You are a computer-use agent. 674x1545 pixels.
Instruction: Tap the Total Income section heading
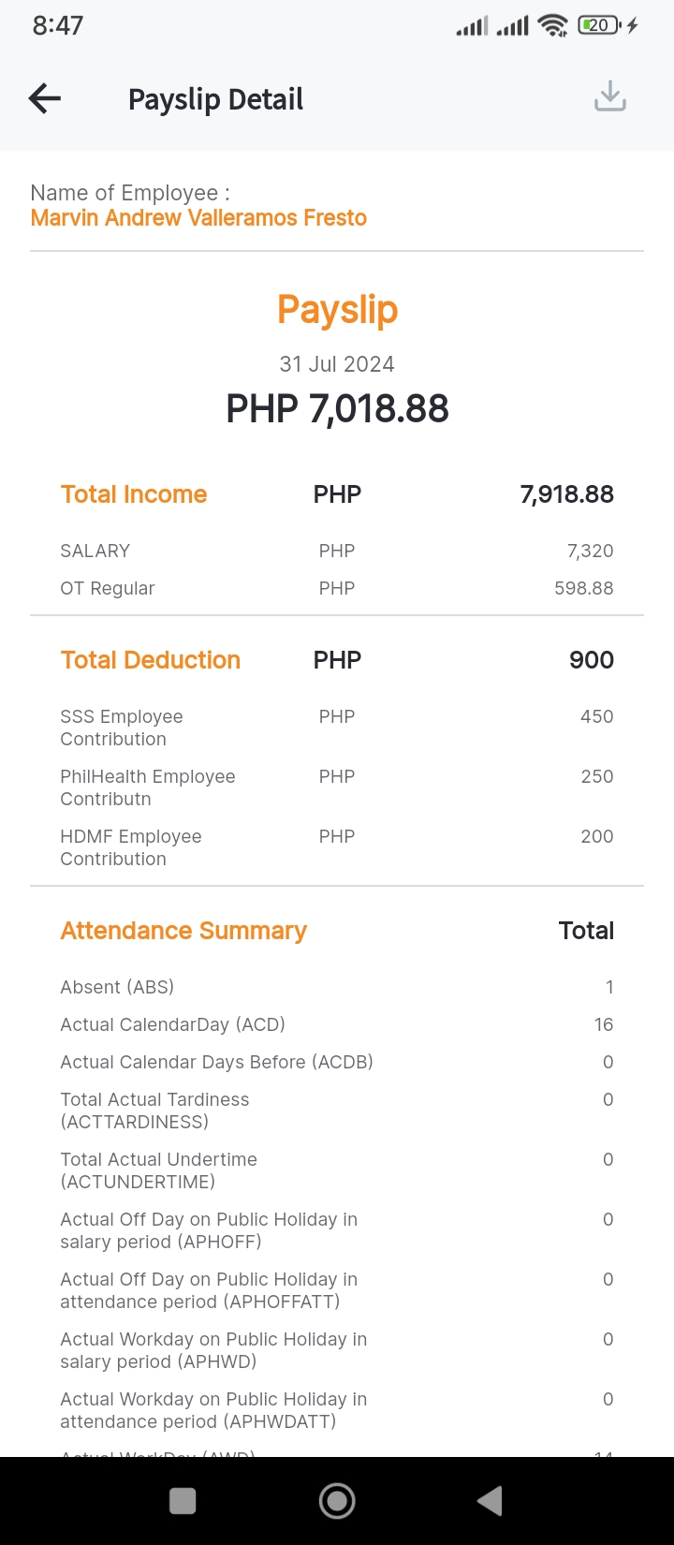pos(134,494)
